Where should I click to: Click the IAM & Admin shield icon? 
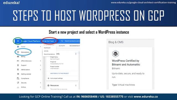click(x=18, y=70)
